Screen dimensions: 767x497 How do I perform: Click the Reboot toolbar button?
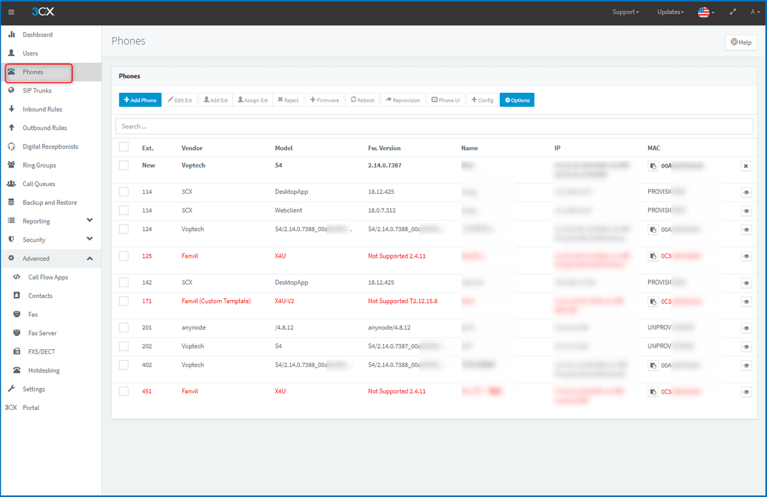[362, 100]
